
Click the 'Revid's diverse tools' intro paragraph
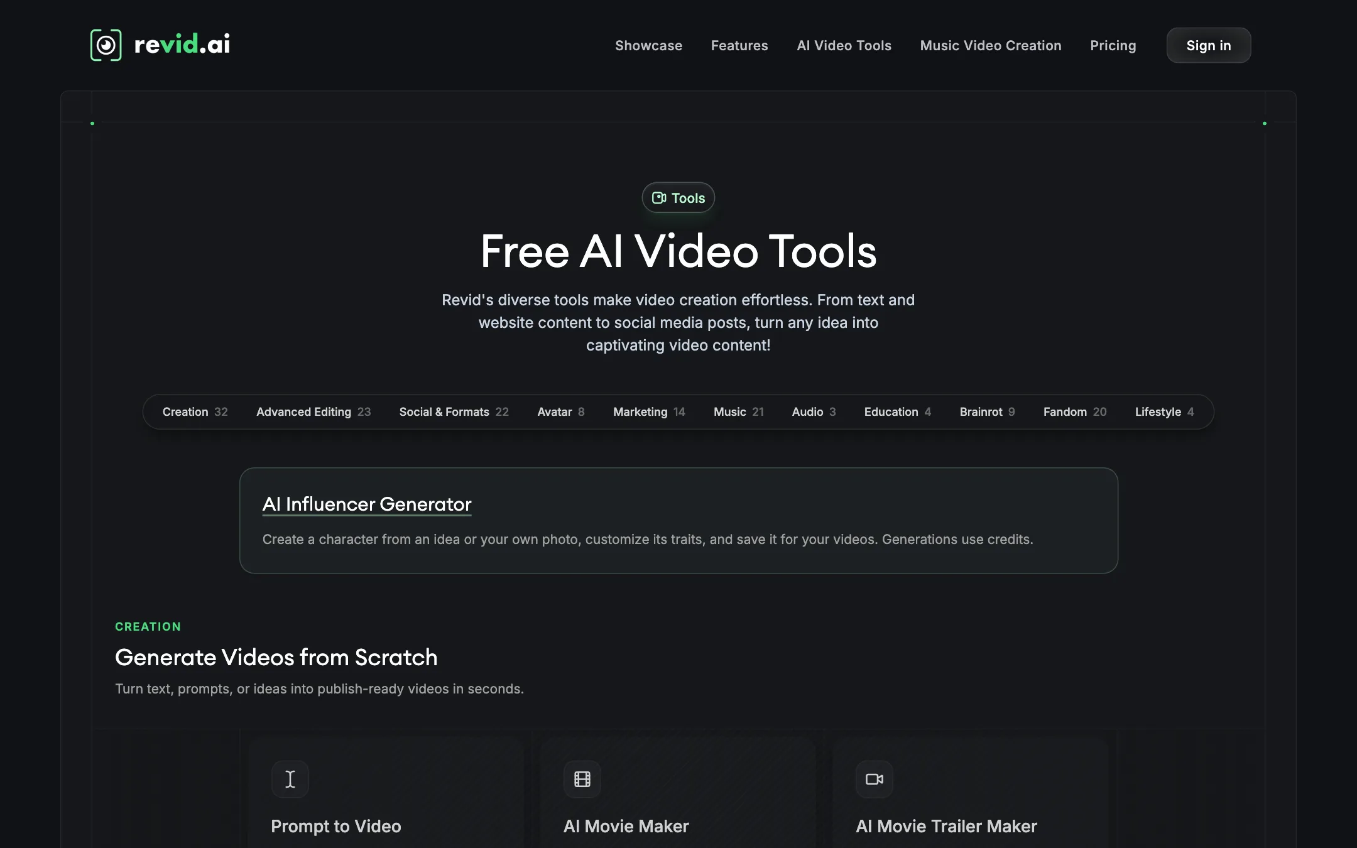click(x=678, y=322)
